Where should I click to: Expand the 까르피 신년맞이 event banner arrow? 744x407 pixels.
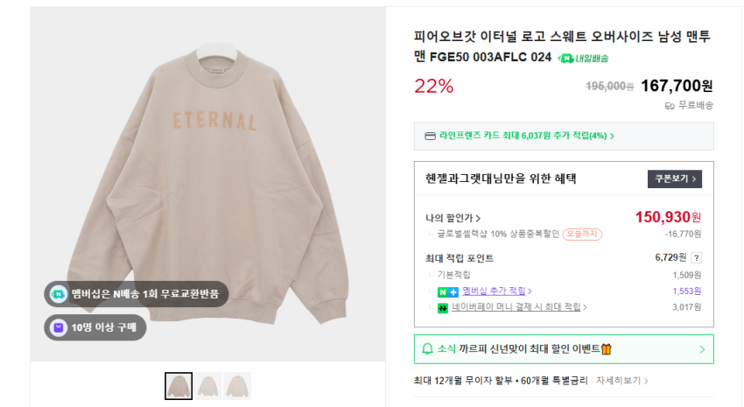701,349
